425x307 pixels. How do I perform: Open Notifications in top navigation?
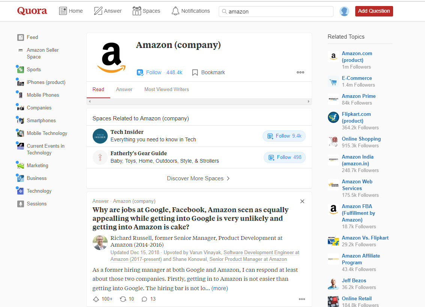(191, 11)
